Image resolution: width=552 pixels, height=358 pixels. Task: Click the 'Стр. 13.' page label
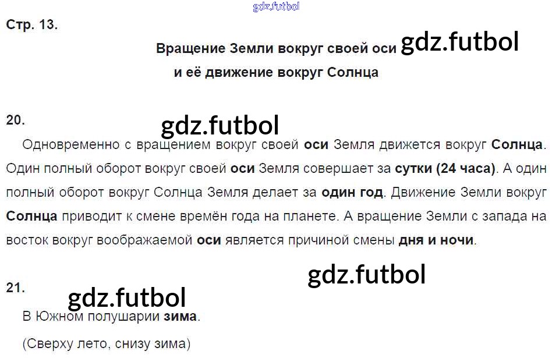31,25
